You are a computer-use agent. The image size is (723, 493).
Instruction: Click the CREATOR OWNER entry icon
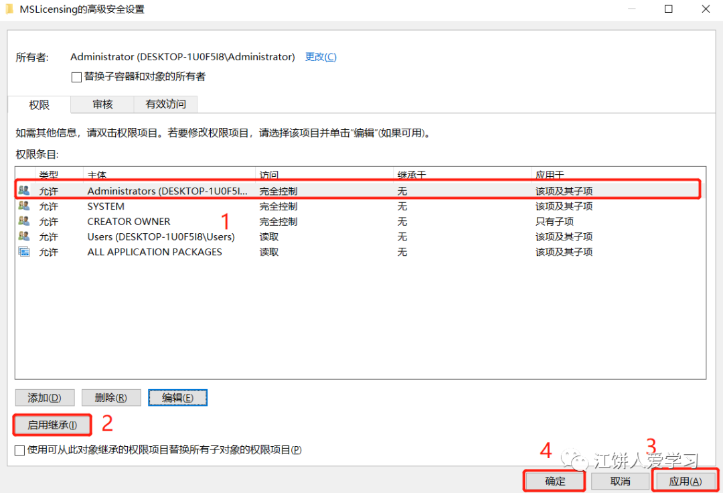click(x=24, y=221)
